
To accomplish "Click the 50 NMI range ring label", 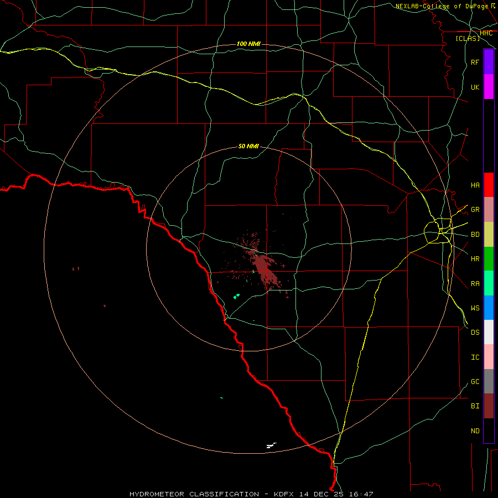I will pos(248,146).
